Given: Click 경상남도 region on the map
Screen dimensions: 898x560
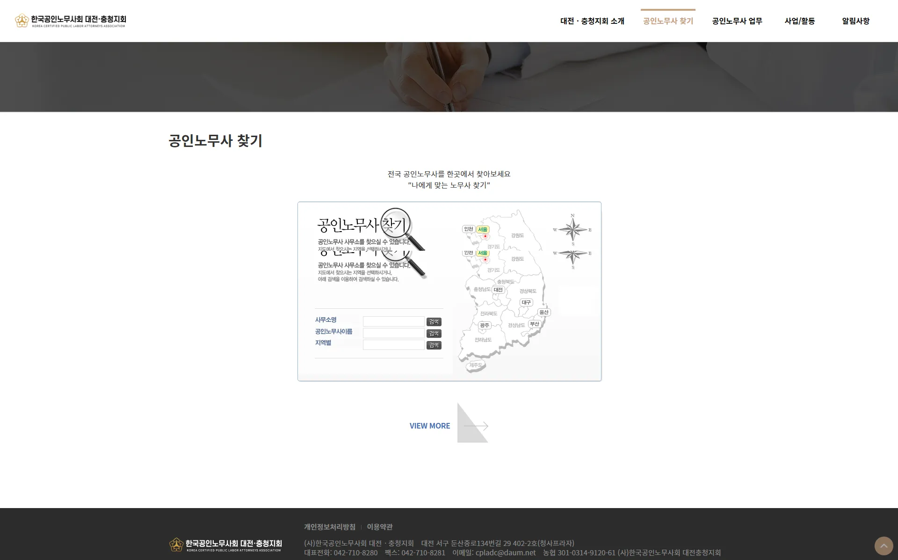Looking at the screenshot, I should [x=516, y=326].
